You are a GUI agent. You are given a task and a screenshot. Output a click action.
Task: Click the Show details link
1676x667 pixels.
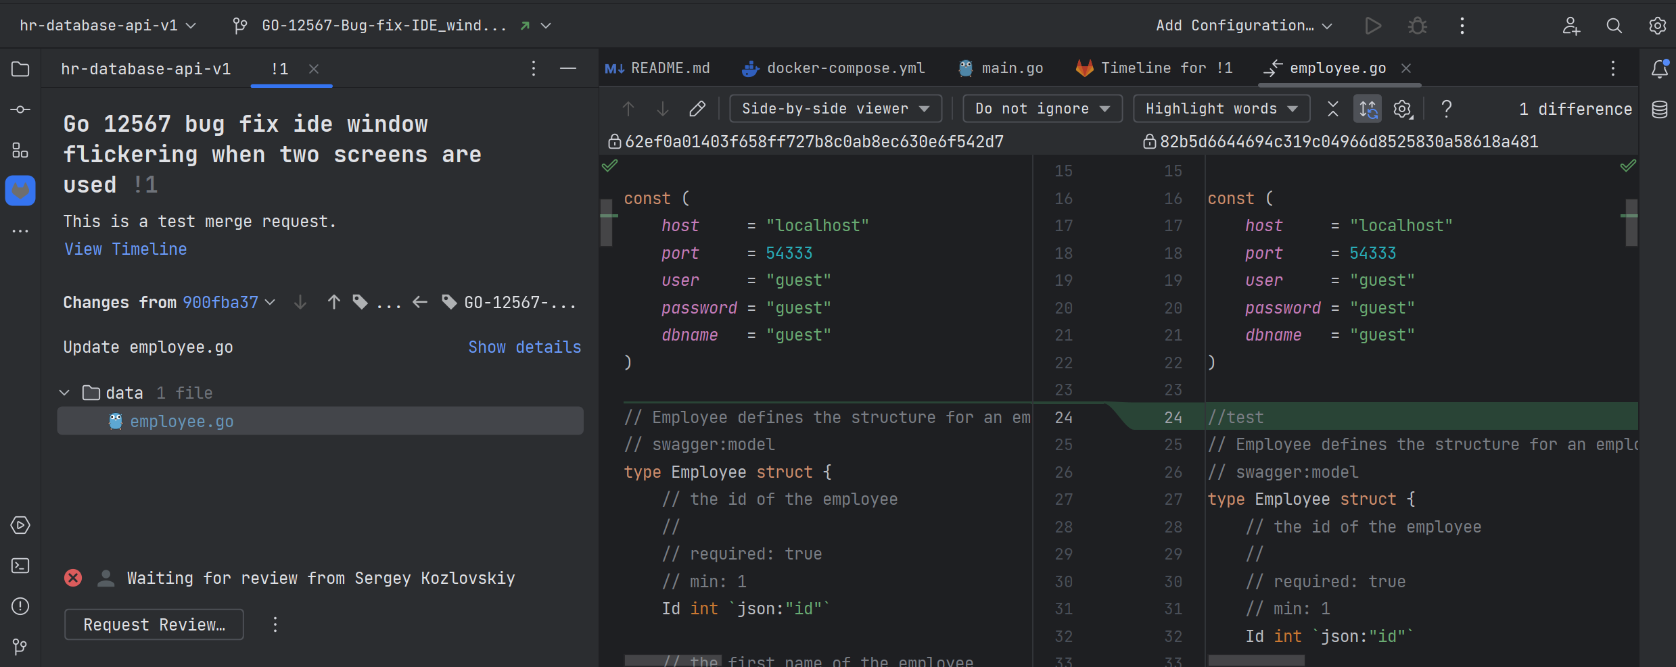click(525, 347)
